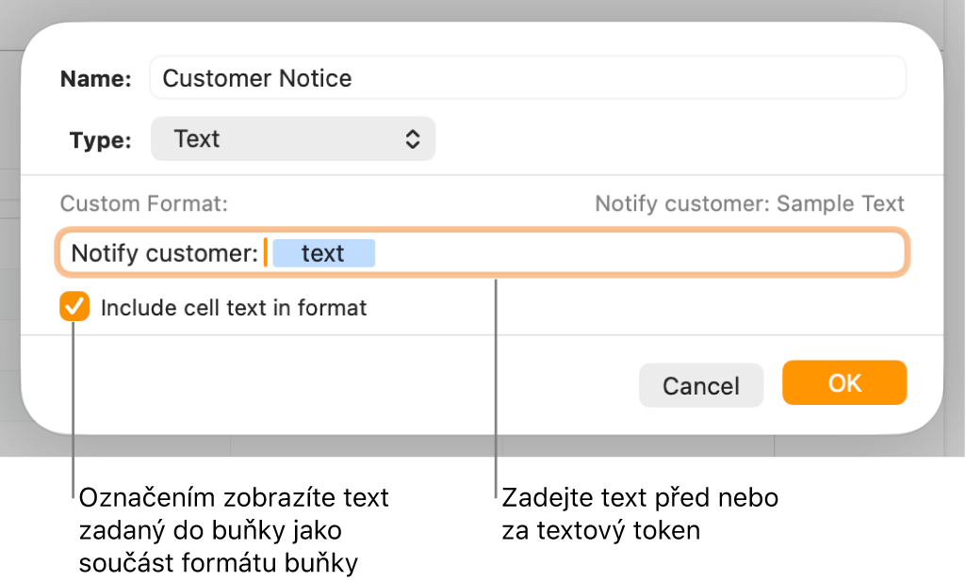
Task: Click the chevron on the Type selector
Action: (x=413, y=138)
